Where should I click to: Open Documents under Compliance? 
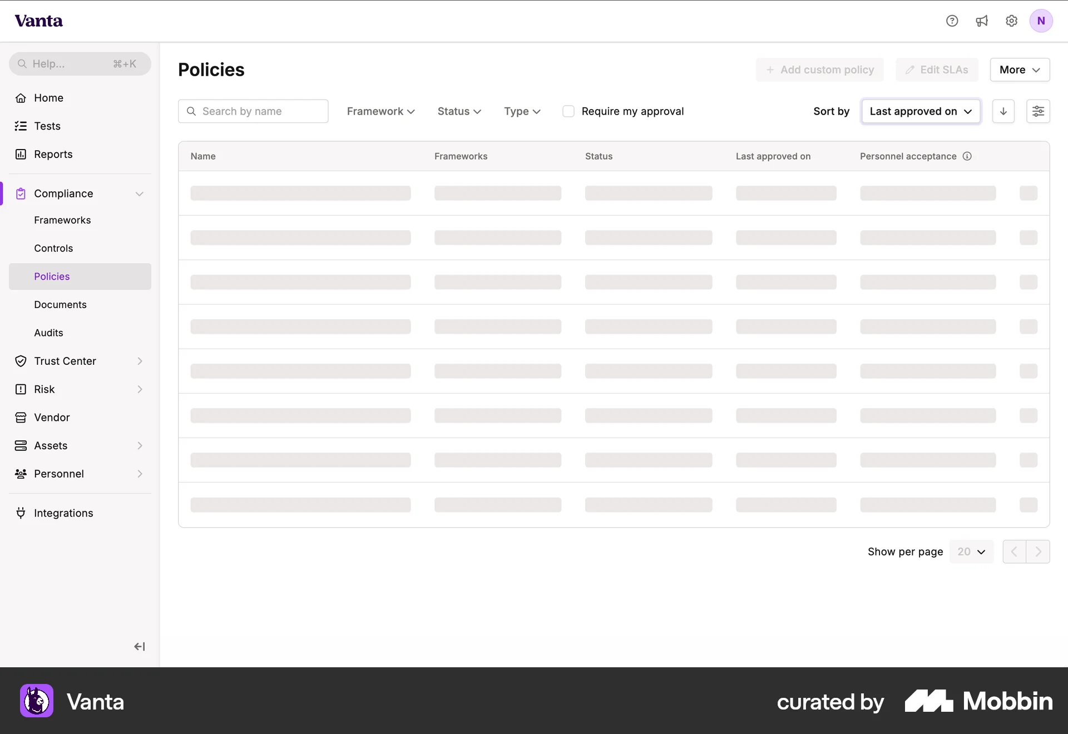pyautogui.click(x=60, y=304)
